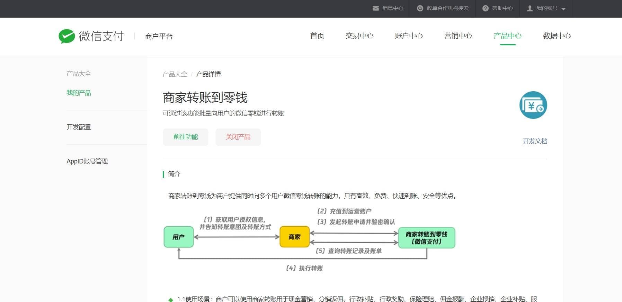Click the question mark help icon
Image resolution: width=622 pixels, height=302 pixels.
(486, 8)
